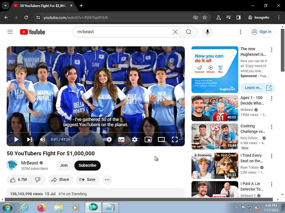This screenshot has height=213, width=285.
Task: Click the URL address bar text
Action: [x=76, y=17]
